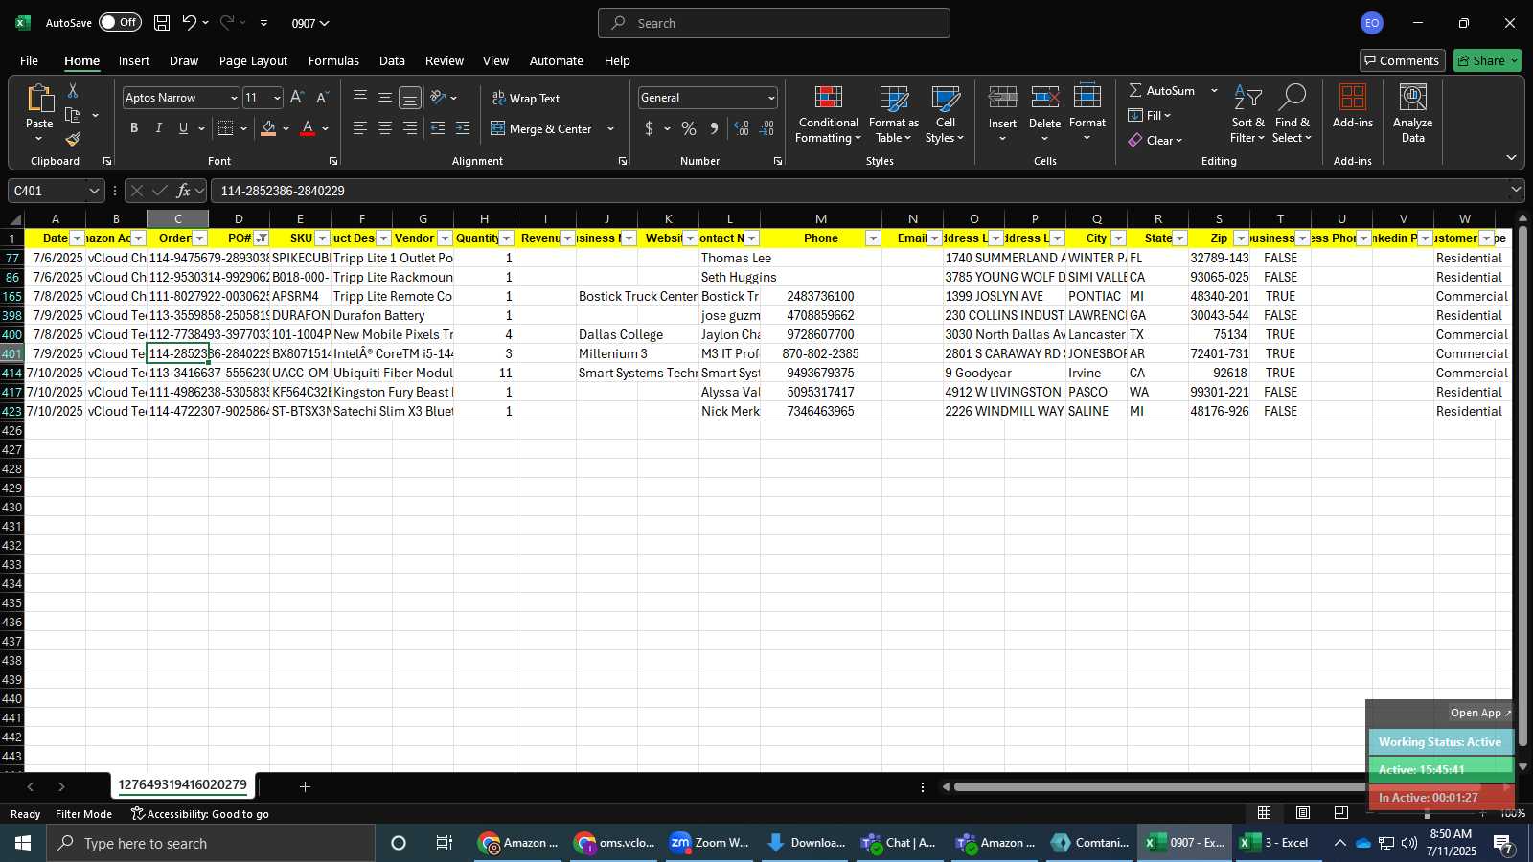This screenshot has width=1533, height=862.
Task: Open Conditional Formatting
Action: (x=829, y=115)
